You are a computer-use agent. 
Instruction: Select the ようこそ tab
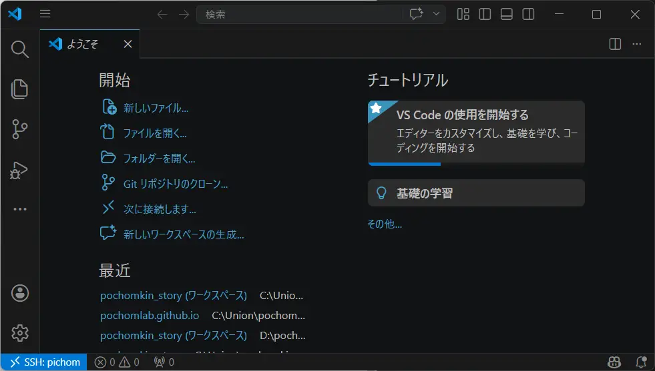click(90, 44)
